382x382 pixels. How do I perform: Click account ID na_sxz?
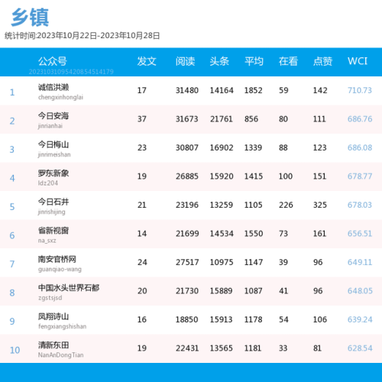coord(47,241)
